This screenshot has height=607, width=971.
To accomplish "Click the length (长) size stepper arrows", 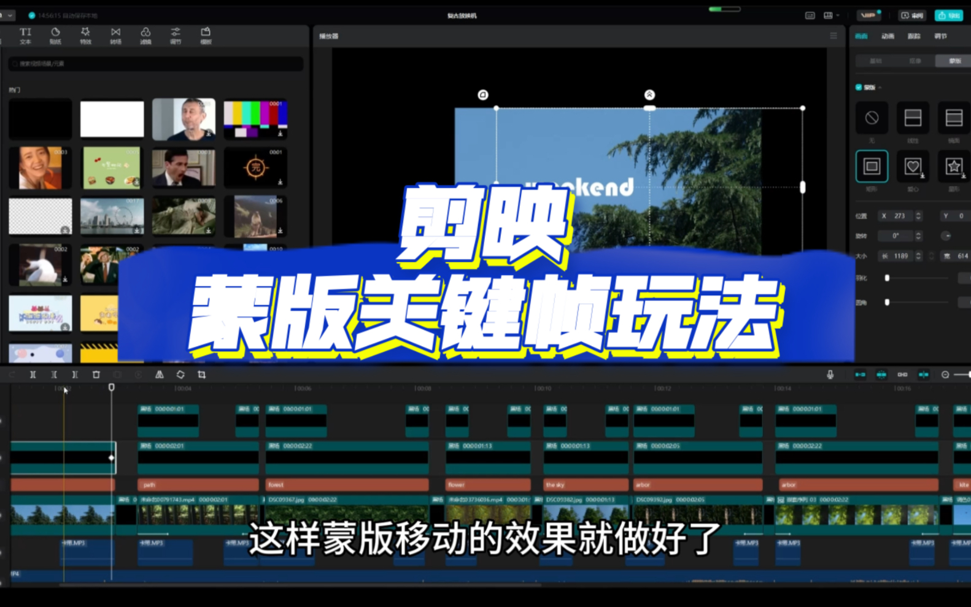I will (918, 256).
